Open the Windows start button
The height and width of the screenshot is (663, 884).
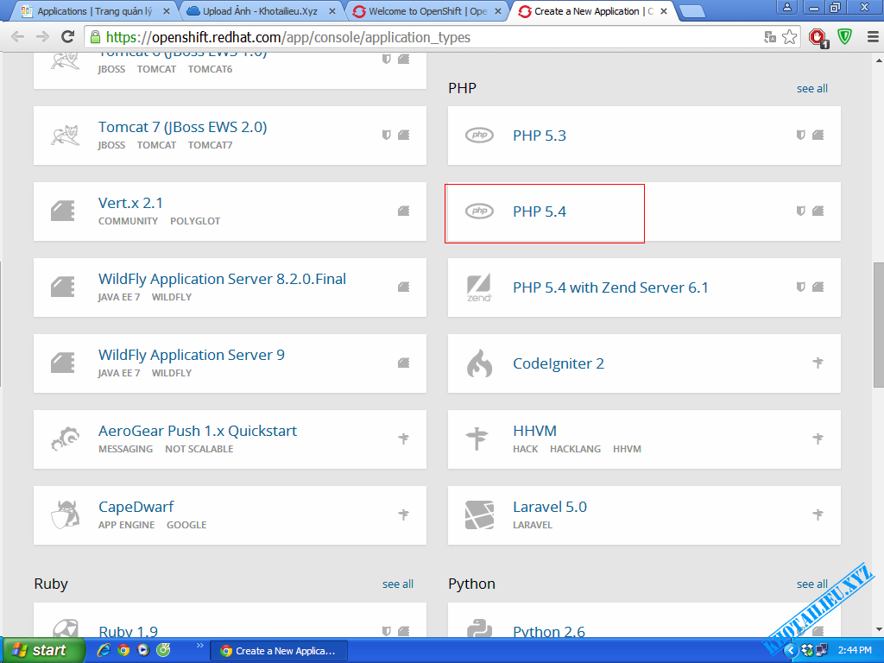[43, 650]
